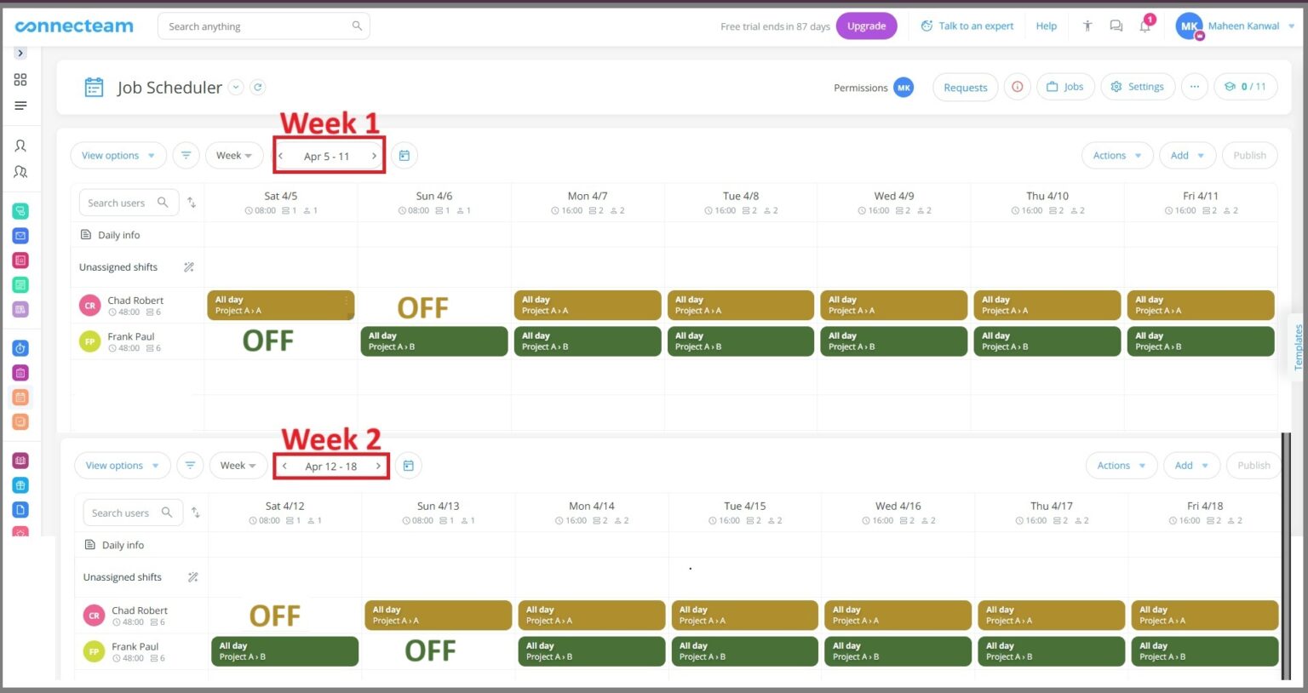Open the filter icon beside Week 2 View options
The width and height of the screenshot is (1308, 693).
click(x=190, y=465)
